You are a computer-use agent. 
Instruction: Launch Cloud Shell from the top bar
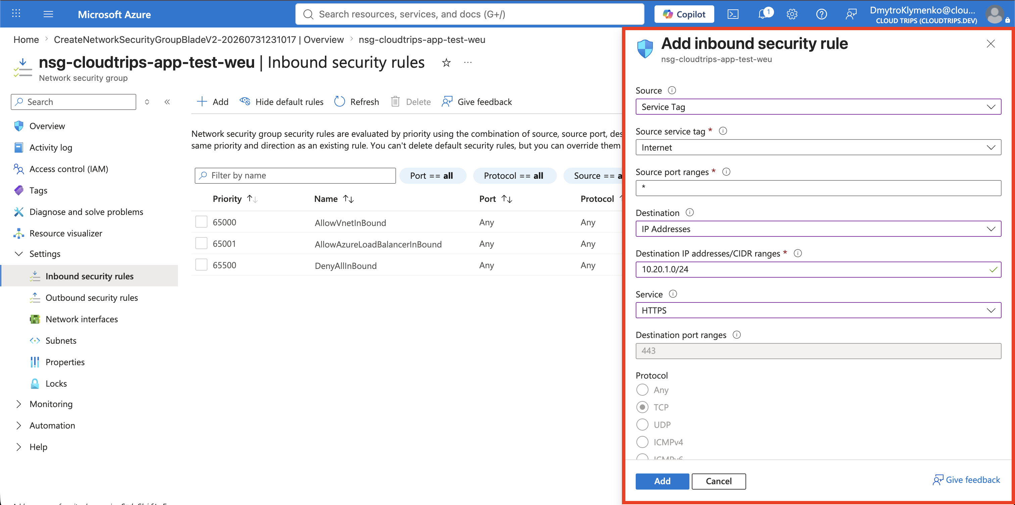(733, 14)
